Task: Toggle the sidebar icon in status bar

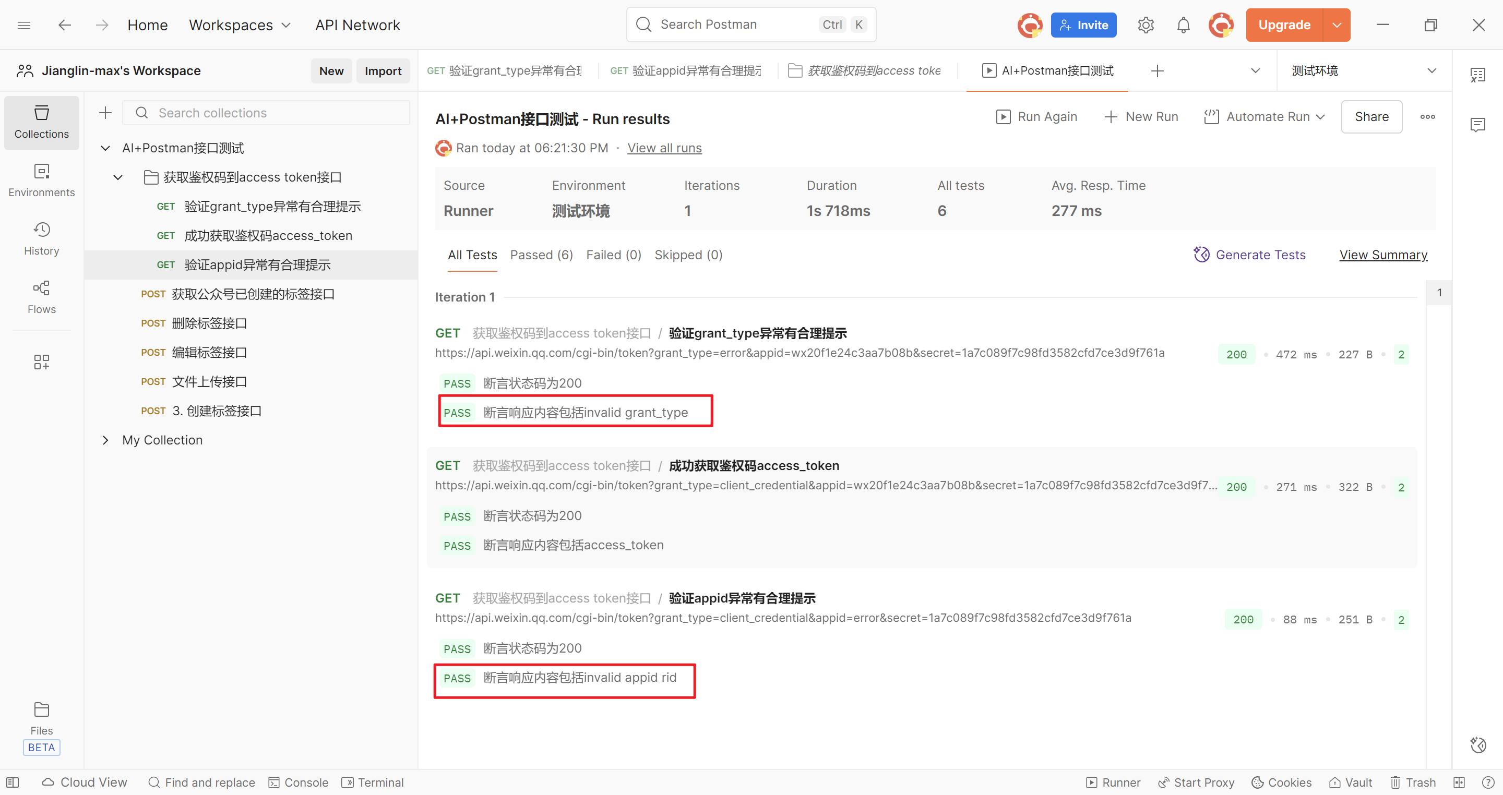Action: (13, 782)
